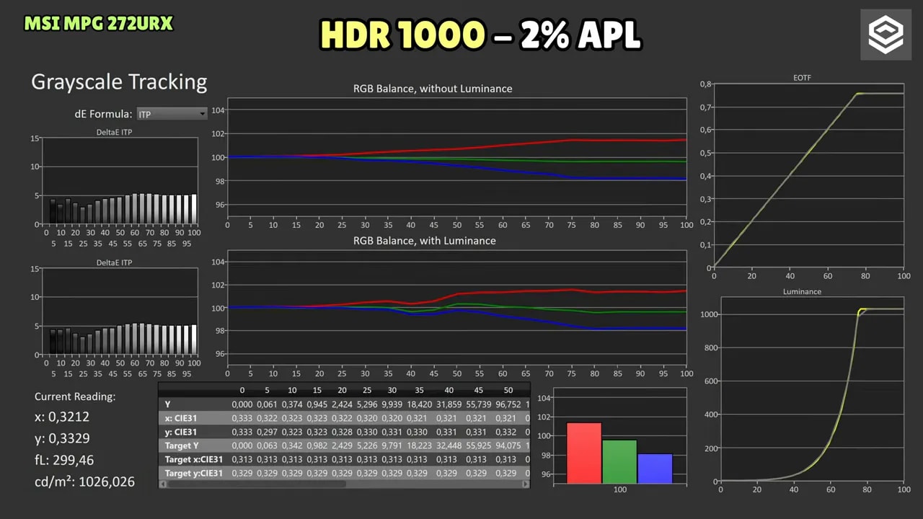Click the x: CIE31 value in column 5

coord(267,418)
